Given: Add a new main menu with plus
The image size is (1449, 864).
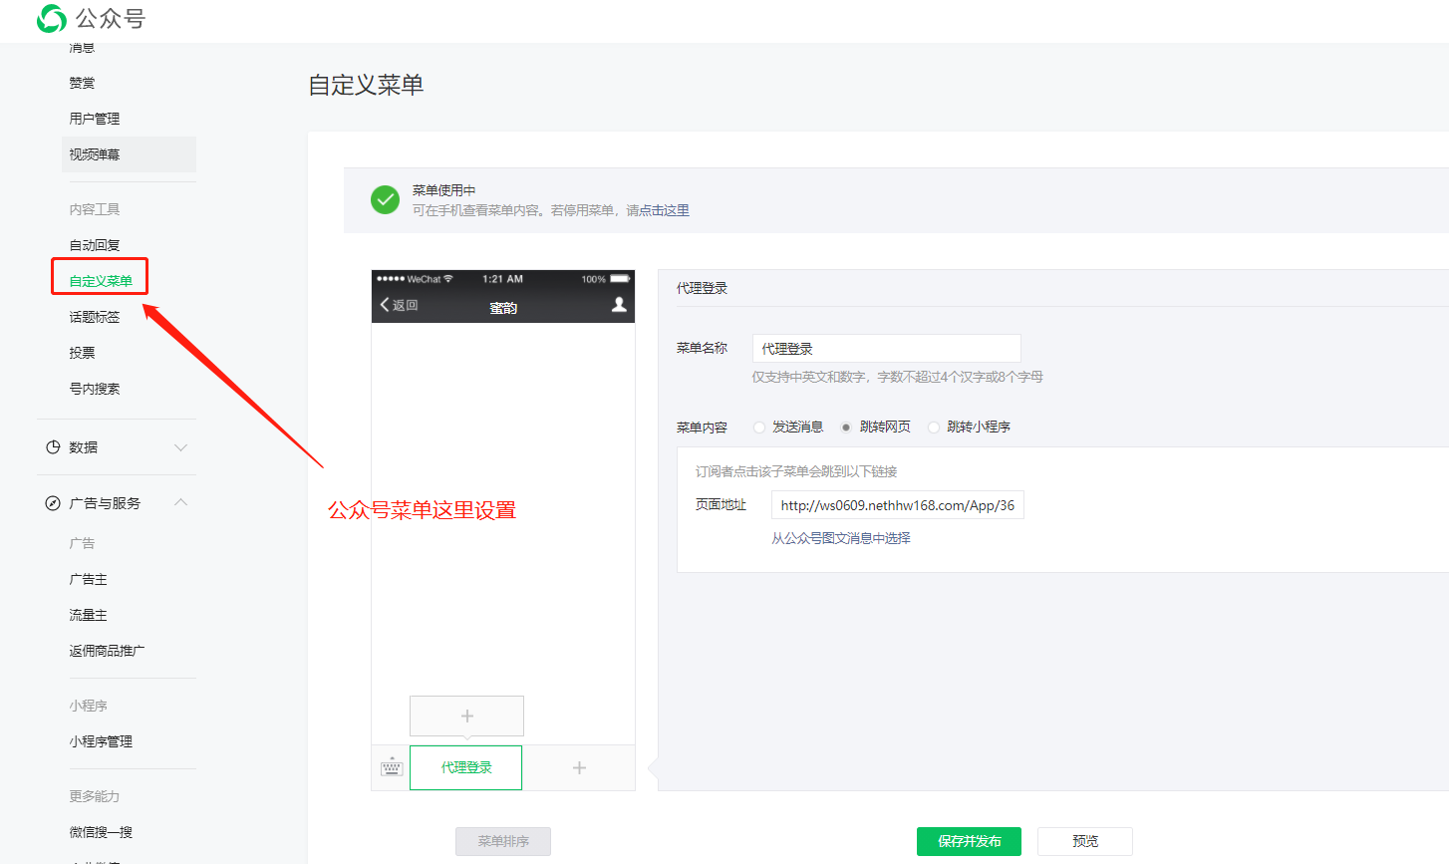Looking at the screenshot, I should (579, 767).
